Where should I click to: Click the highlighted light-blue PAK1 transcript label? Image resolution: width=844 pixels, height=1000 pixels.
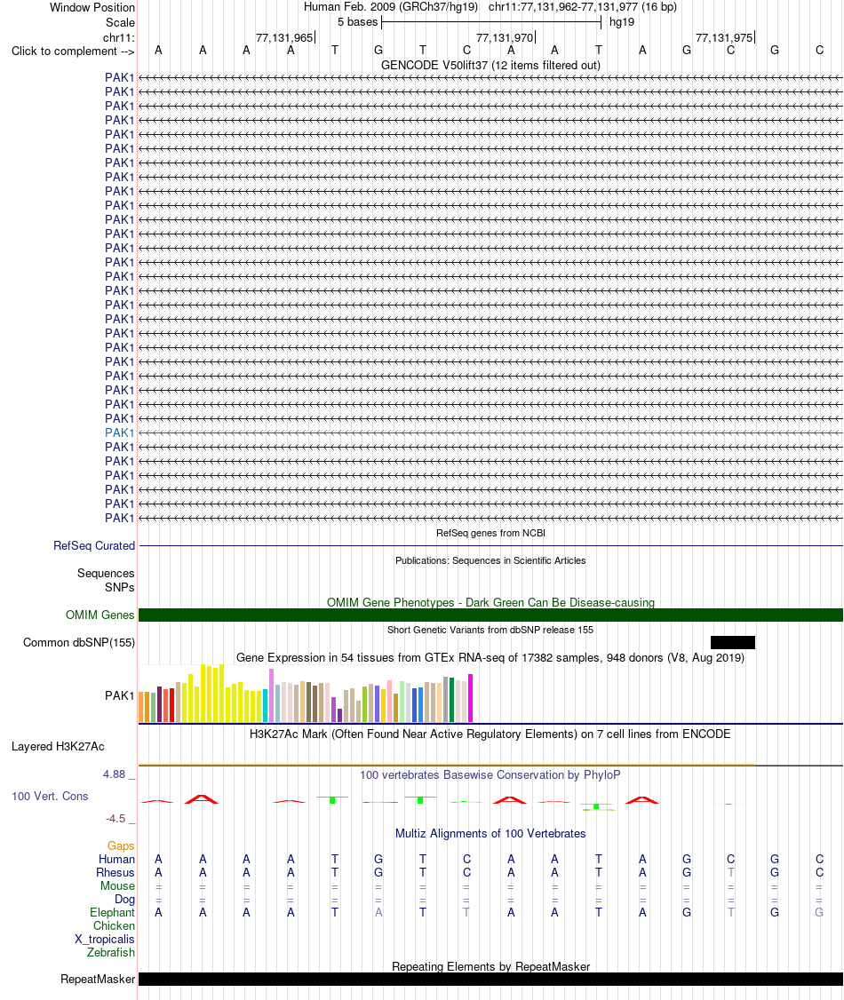pyautogui.click(x=120, y=433)
